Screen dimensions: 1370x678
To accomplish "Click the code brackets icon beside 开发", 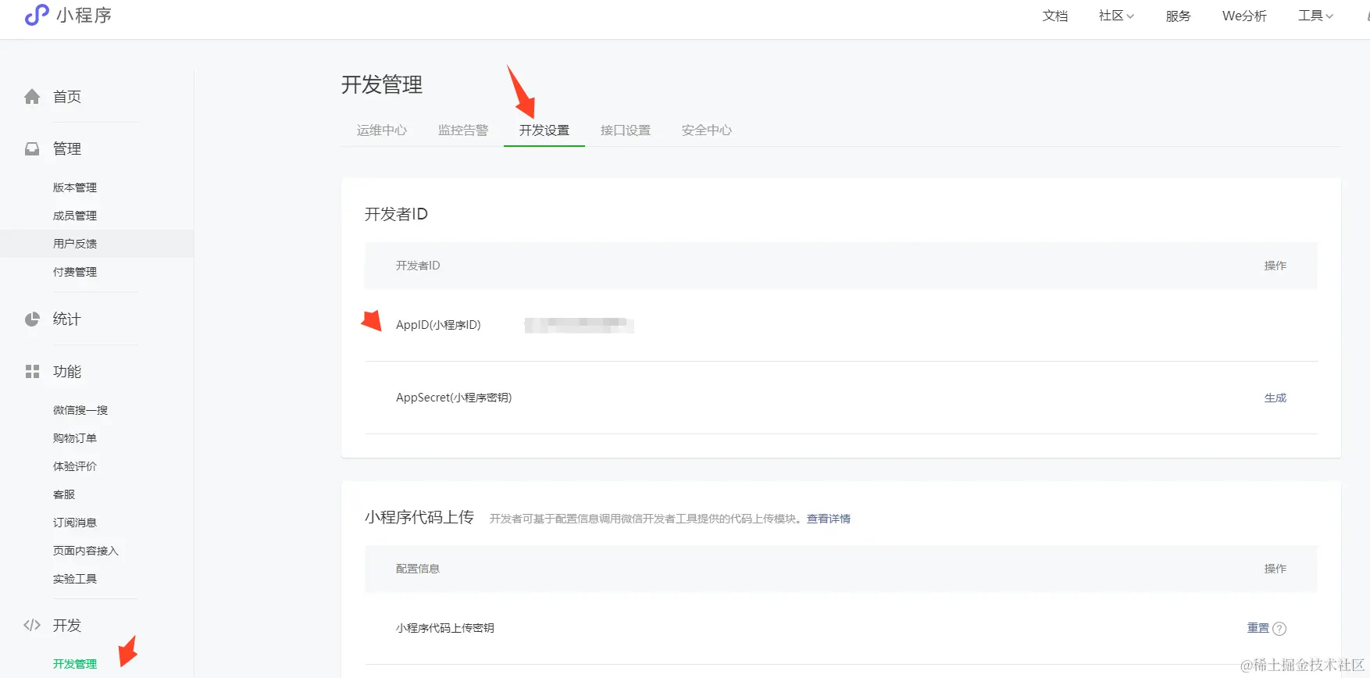I will [32, 625].
